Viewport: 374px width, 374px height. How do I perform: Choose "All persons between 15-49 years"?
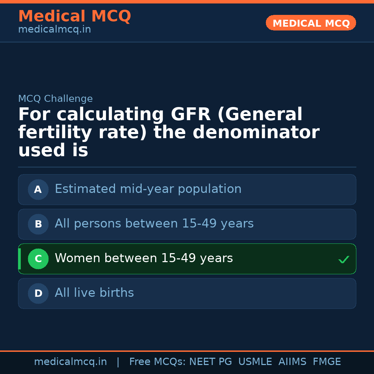point(154,224)
